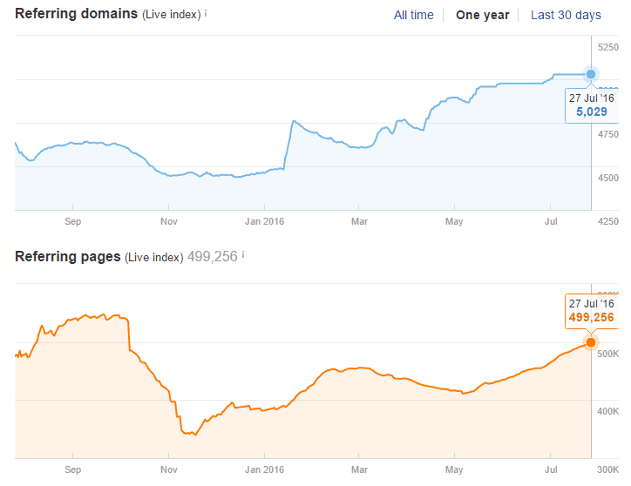631x486 pixels.
Task: Click blue data point marker on domains chart
Action: [x=591, y=74]
